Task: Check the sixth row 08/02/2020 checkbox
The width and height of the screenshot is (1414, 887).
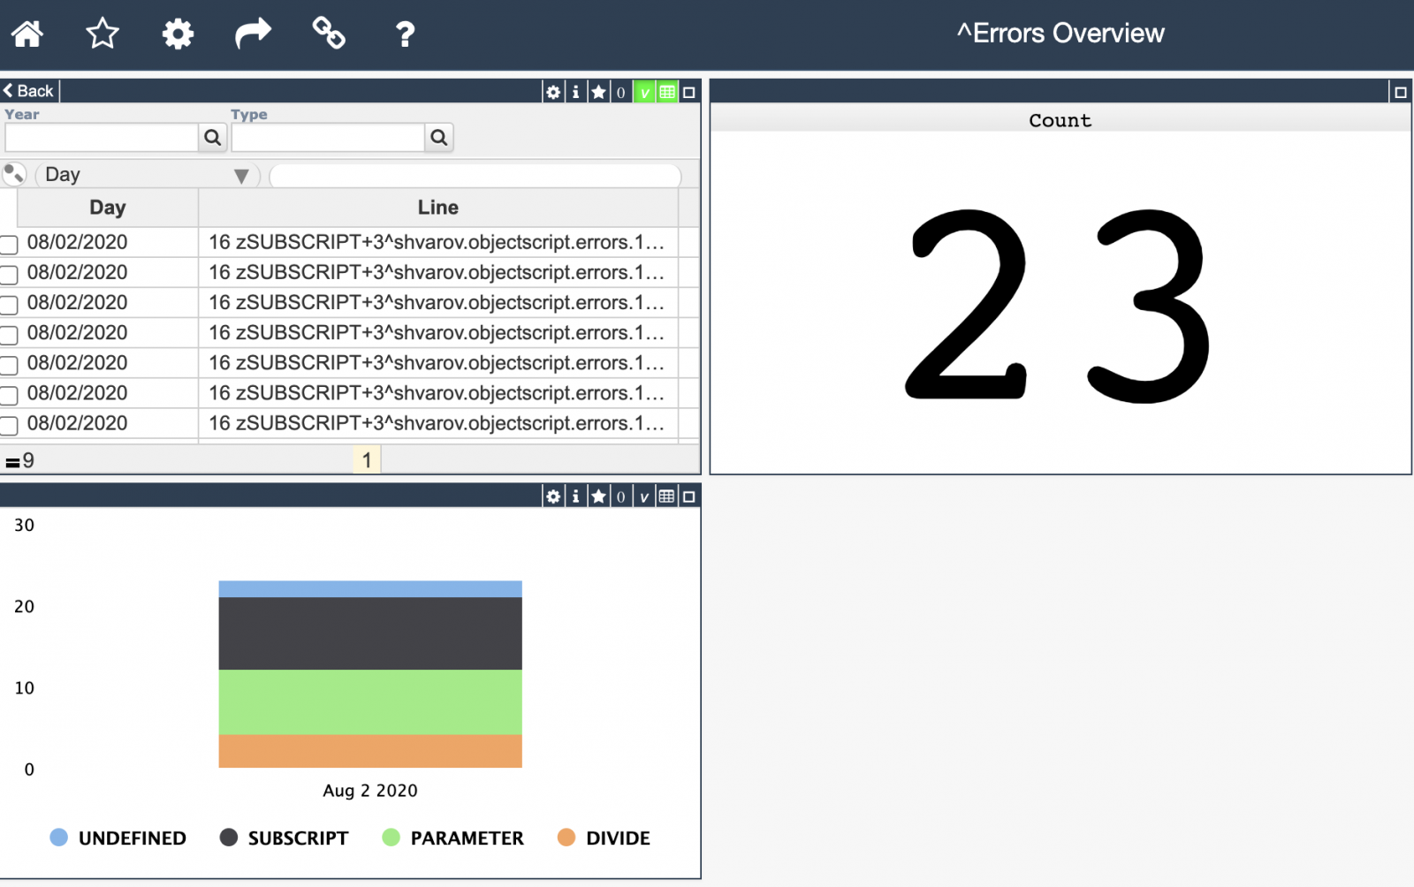Action: [x=9, y=395]
